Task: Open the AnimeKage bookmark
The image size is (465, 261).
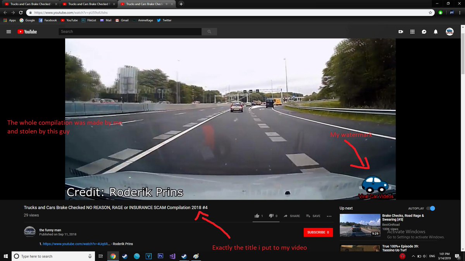Action: (x=143, y=20)
